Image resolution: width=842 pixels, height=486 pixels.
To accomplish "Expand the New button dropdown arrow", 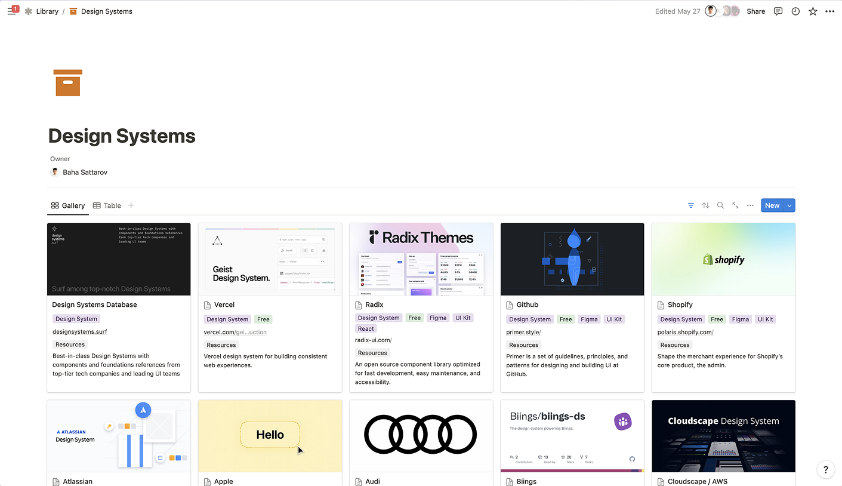I will pyautogui.click(x=789, y=205).
